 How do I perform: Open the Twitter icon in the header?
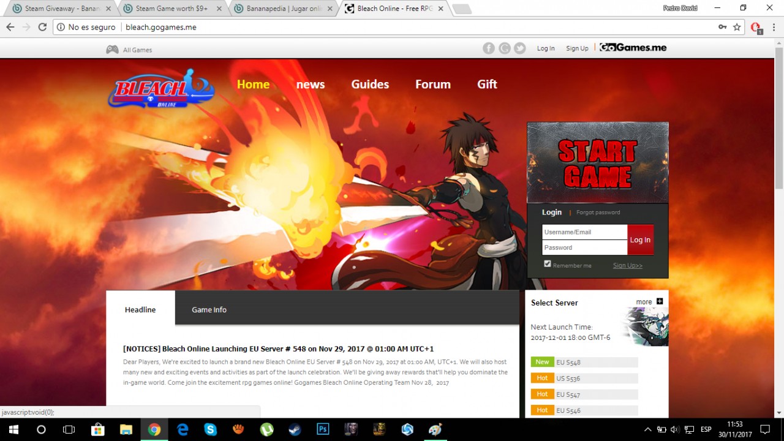tap(520, 48)
